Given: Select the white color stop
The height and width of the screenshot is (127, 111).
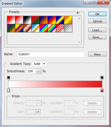Looking at the screenshot, I should pyautogui.click(x=8, y=90).
